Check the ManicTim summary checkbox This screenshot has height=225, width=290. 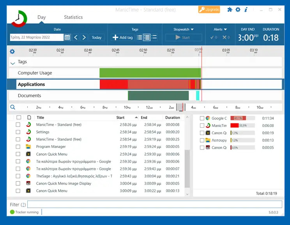[x=202, y=126]
